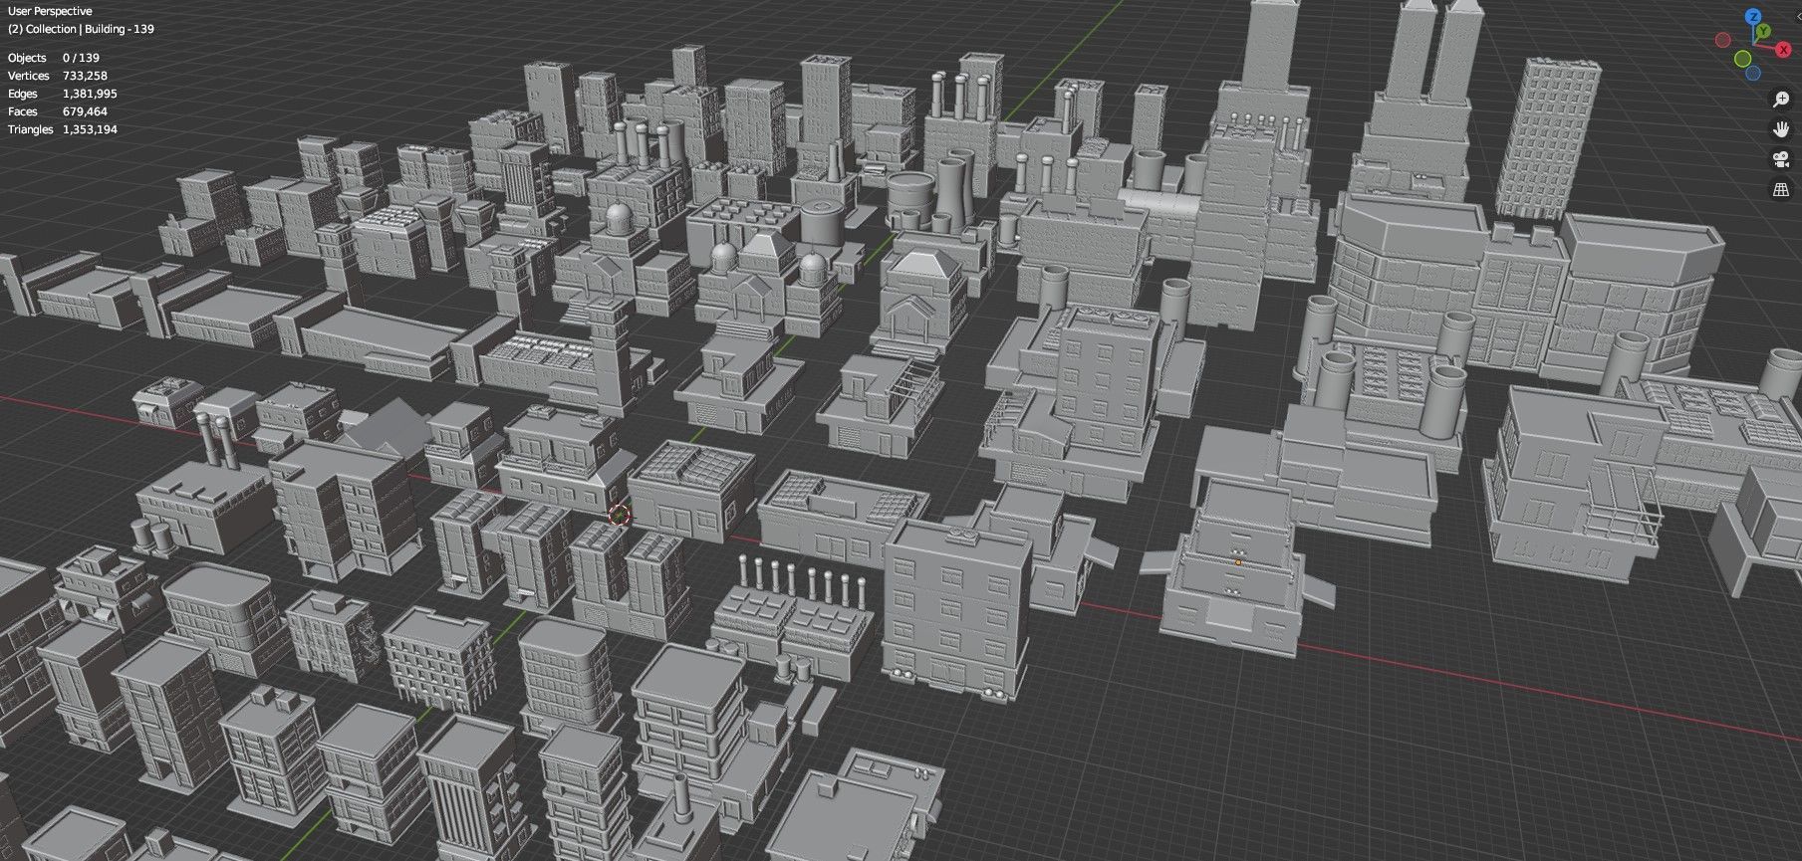
Task: Click the Faces '679,464' statistic
Action: click(x=85, y=111)
